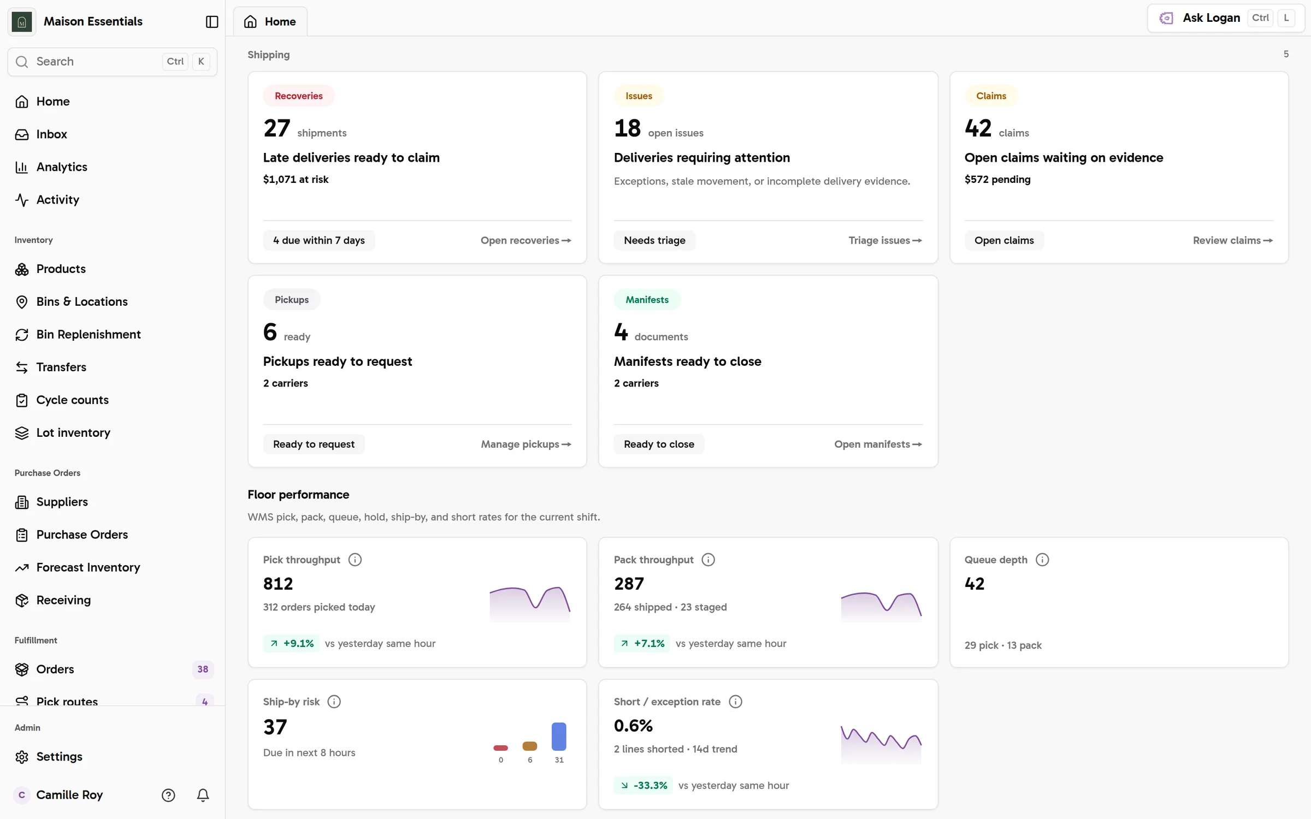Follow the Triage issues link
The height and width of the screenshot is (819, 1311).
pos(885,240)
